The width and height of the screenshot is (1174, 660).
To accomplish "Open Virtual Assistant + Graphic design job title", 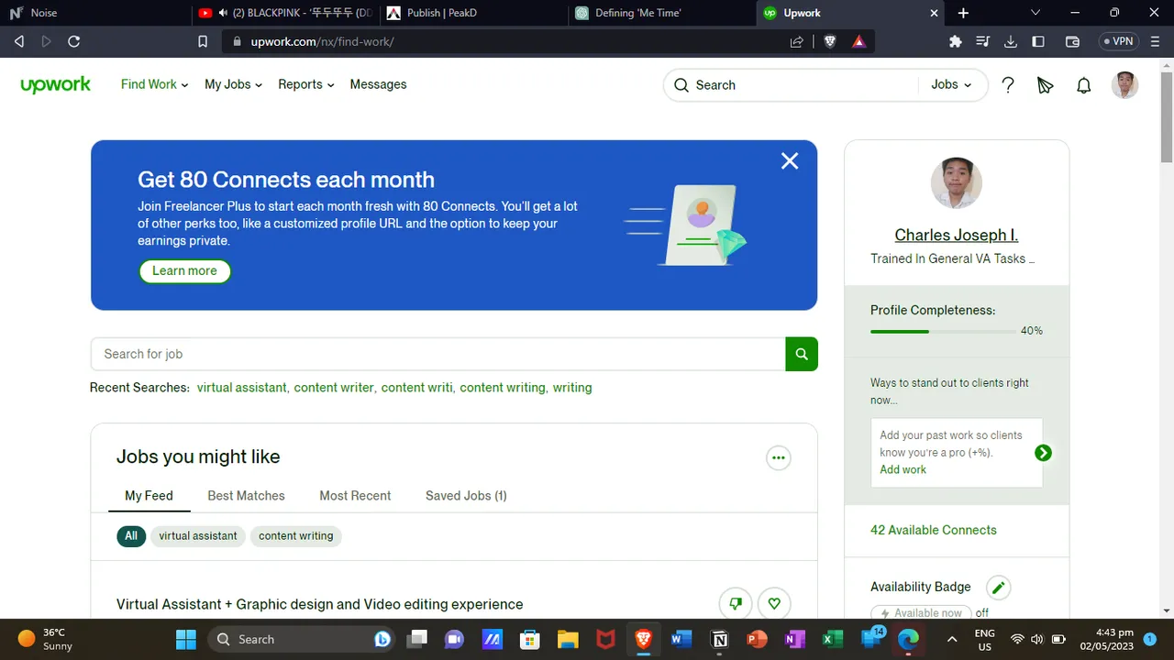I will point(319,604).
